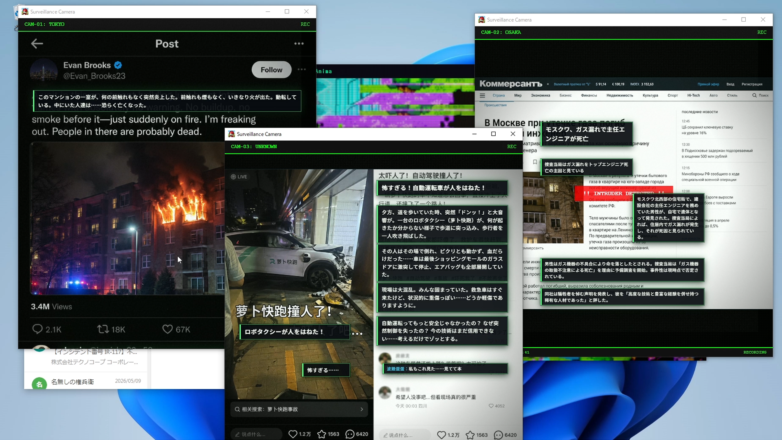
Task: Open the Экономика section
Action: point(540,96)
